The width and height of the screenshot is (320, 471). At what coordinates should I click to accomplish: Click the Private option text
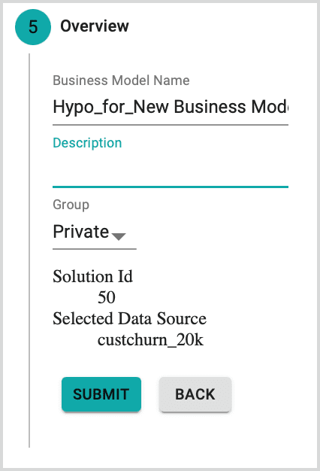click(80, 232)
